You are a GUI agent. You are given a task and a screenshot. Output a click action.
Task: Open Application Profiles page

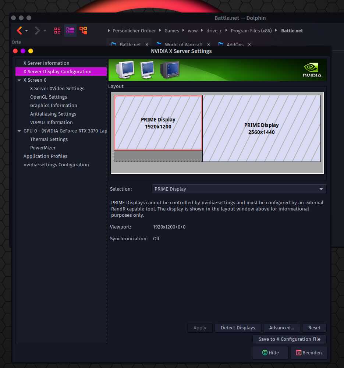pos(45,156)
